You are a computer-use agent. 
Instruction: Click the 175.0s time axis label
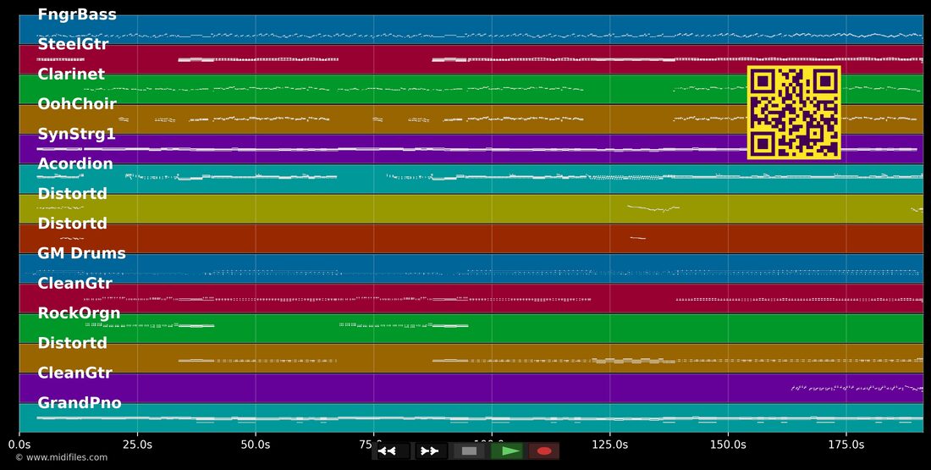(846, 444)
